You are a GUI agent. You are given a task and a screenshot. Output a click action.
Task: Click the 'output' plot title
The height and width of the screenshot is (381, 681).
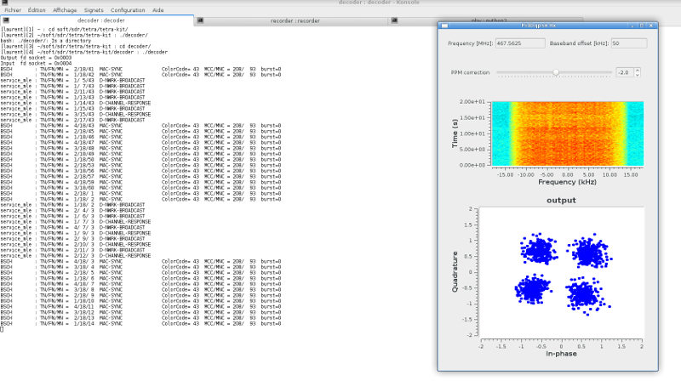pos(561,201)
